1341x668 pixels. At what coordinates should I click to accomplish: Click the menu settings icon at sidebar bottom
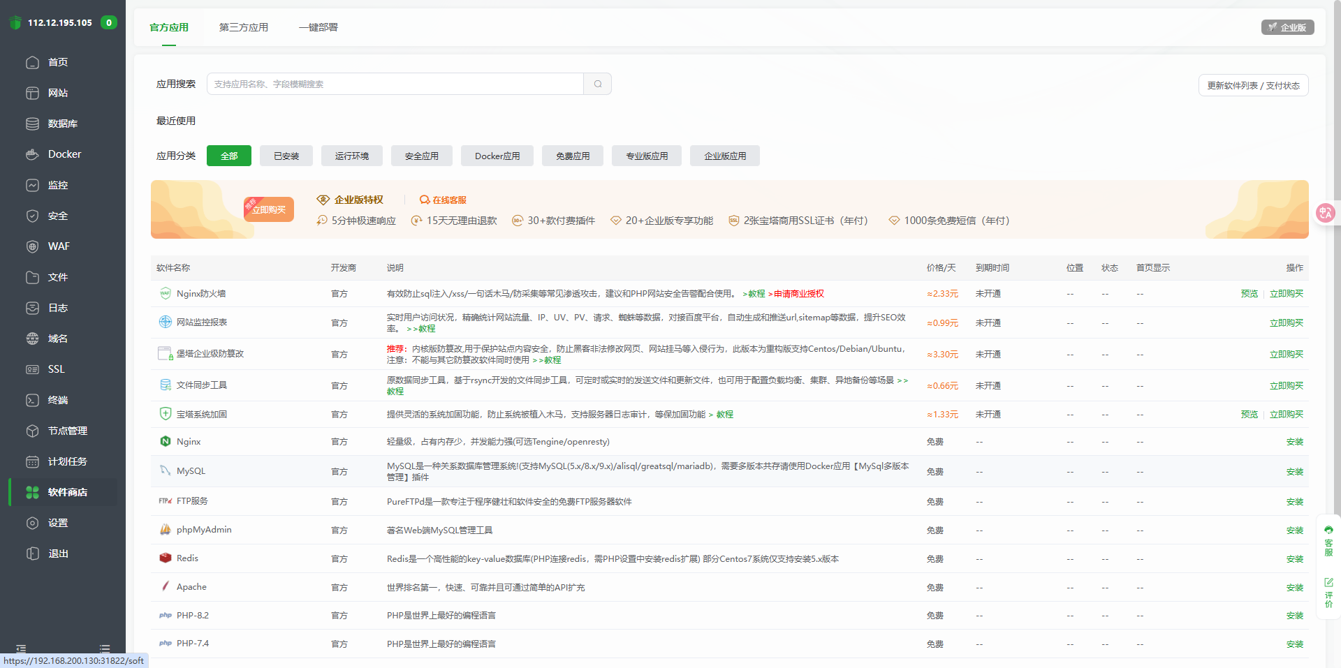tap(105, 648)
